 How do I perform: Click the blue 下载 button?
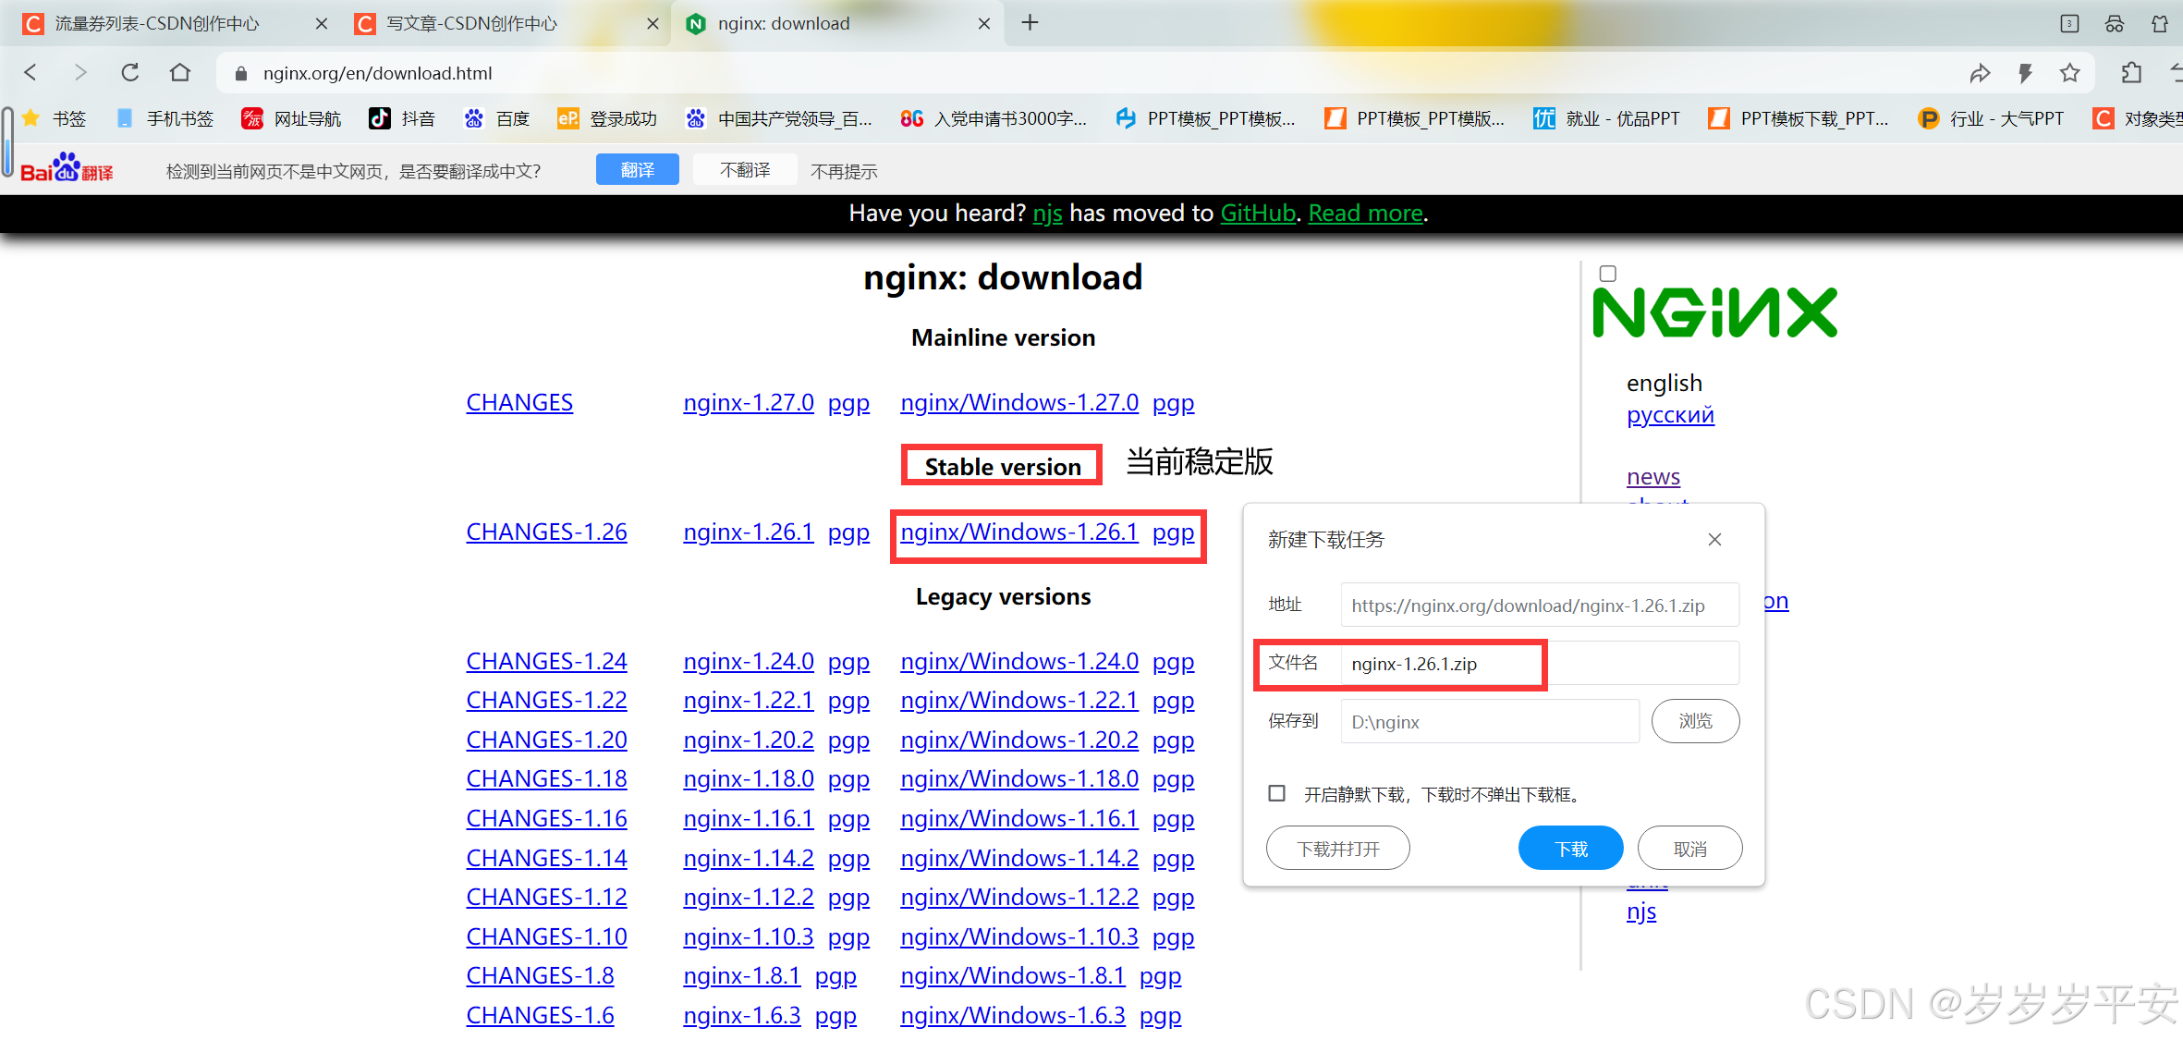(x=1571, y=848)
